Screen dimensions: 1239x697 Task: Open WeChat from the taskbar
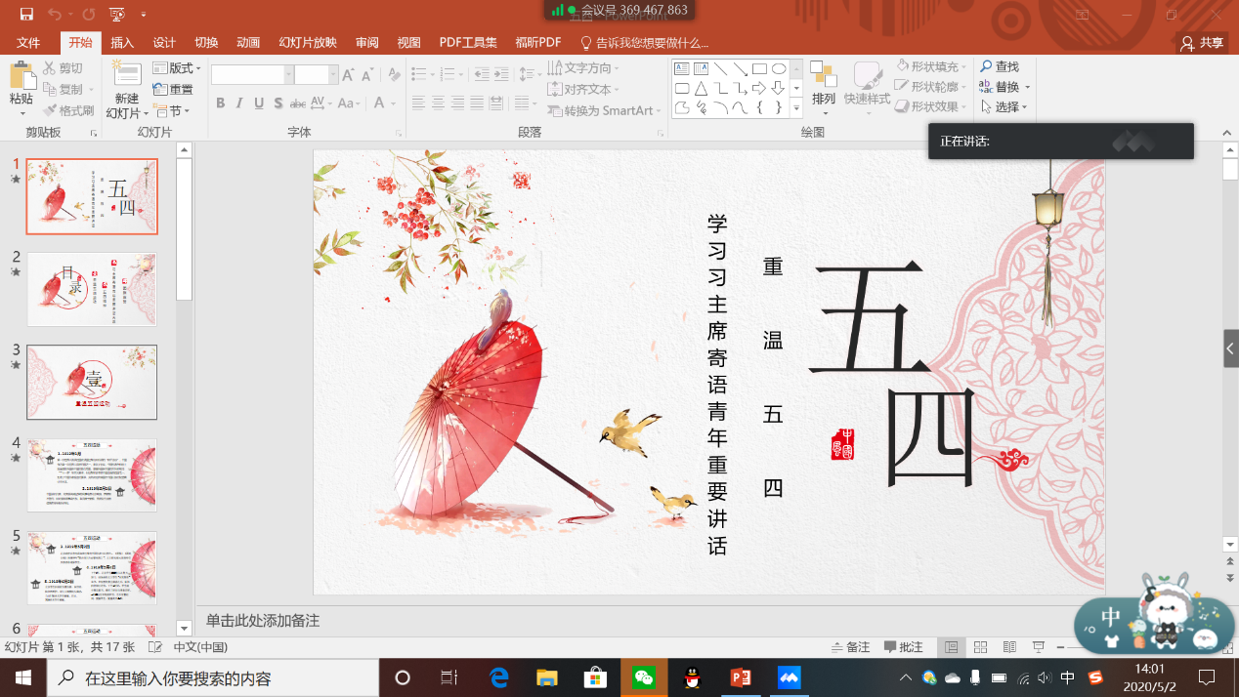click(x=644, y=677)
